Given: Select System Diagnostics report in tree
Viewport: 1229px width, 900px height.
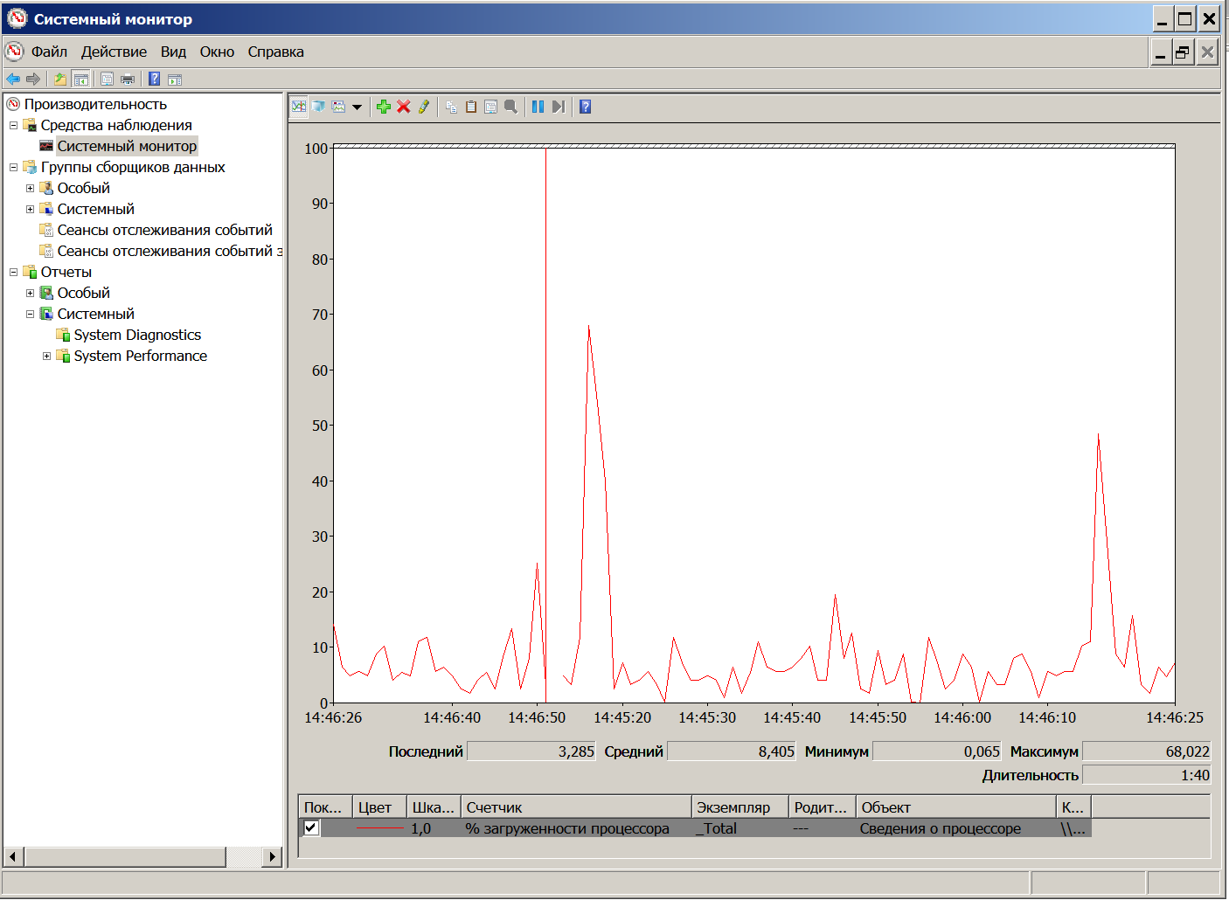Looking at the screenshot, I should (x=137, y=335).
